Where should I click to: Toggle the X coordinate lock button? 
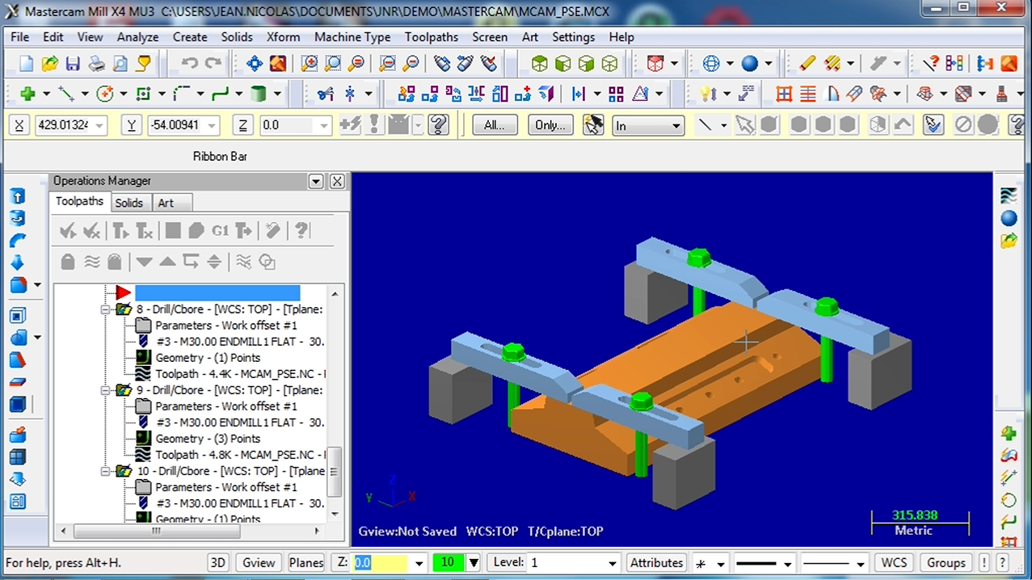tap(19, 125)
